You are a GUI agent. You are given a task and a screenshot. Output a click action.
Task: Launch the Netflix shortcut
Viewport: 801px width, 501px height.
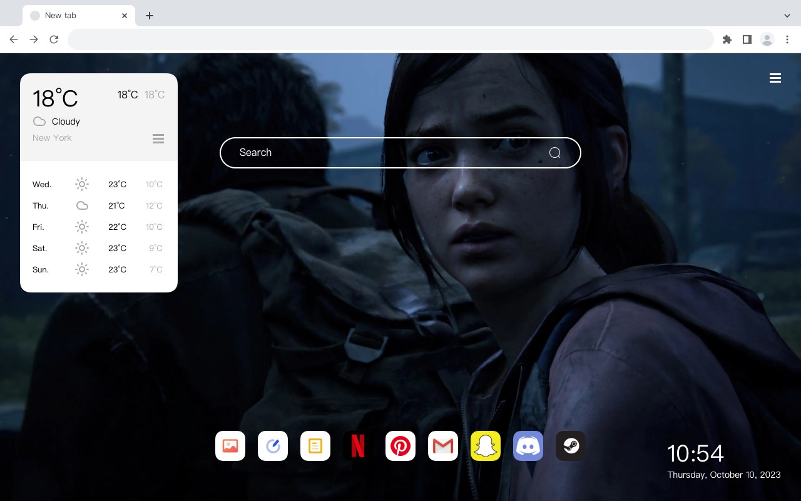(x=358, y=446)
